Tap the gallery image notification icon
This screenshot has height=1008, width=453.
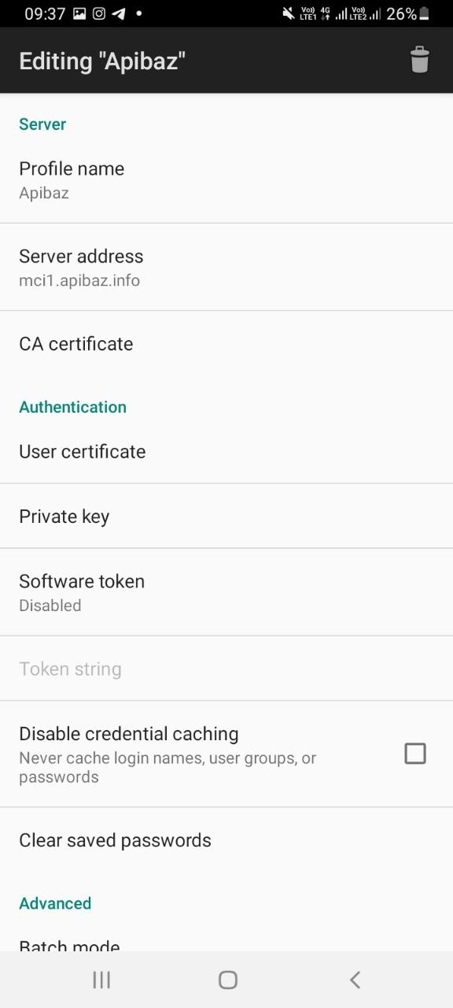click(x=79, y=13)
